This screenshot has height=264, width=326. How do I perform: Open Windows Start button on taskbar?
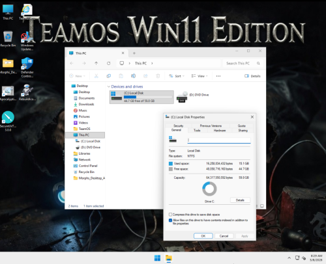(157, 258)
